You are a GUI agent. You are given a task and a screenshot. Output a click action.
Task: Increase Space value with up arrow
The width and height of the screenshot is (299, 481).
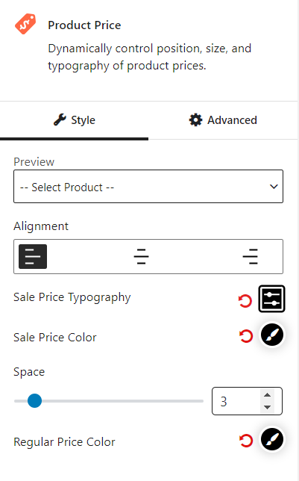click(x=267, y=395)
